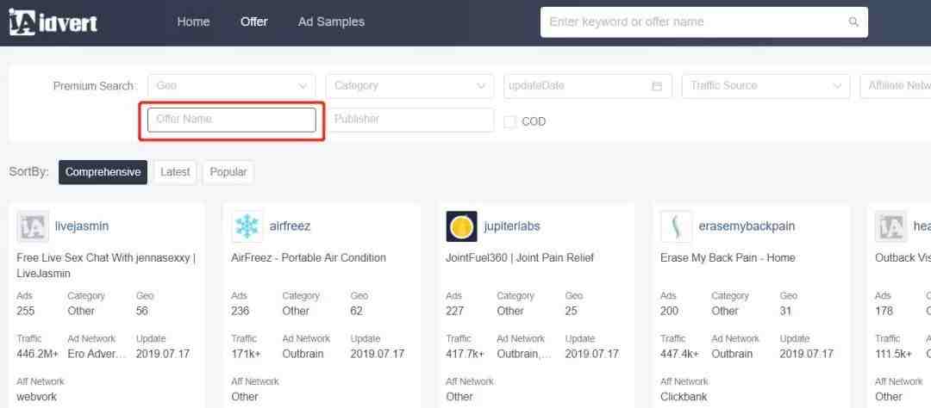
Task: Click 'JointFuel360 | Joint Pain Relief' title
Action: coord(520,258)
